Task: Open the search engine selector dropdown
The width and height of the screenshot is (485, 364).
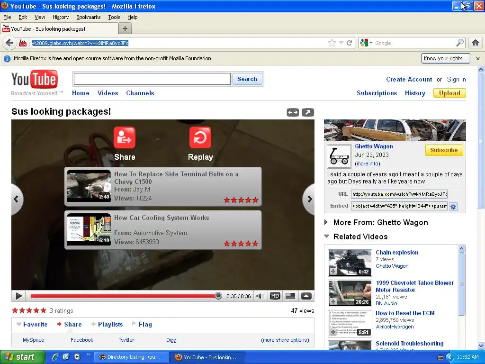Action: point(367,43)
